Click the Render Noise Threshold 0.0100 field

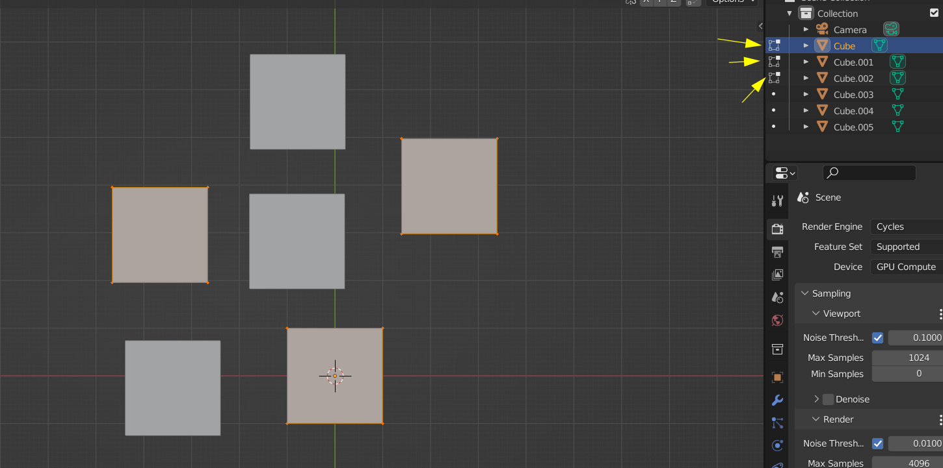(x=916, y=443)
